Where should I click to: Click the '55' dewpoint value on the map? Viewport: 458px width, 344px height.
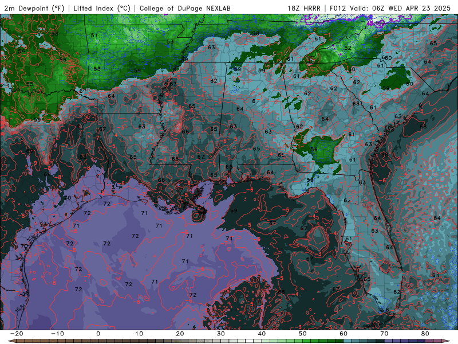[x=30, y=84]
